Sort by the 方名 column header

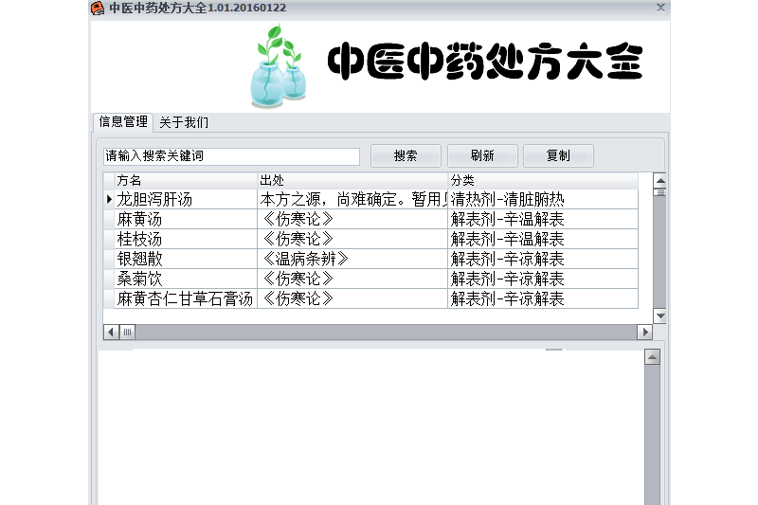186,180
